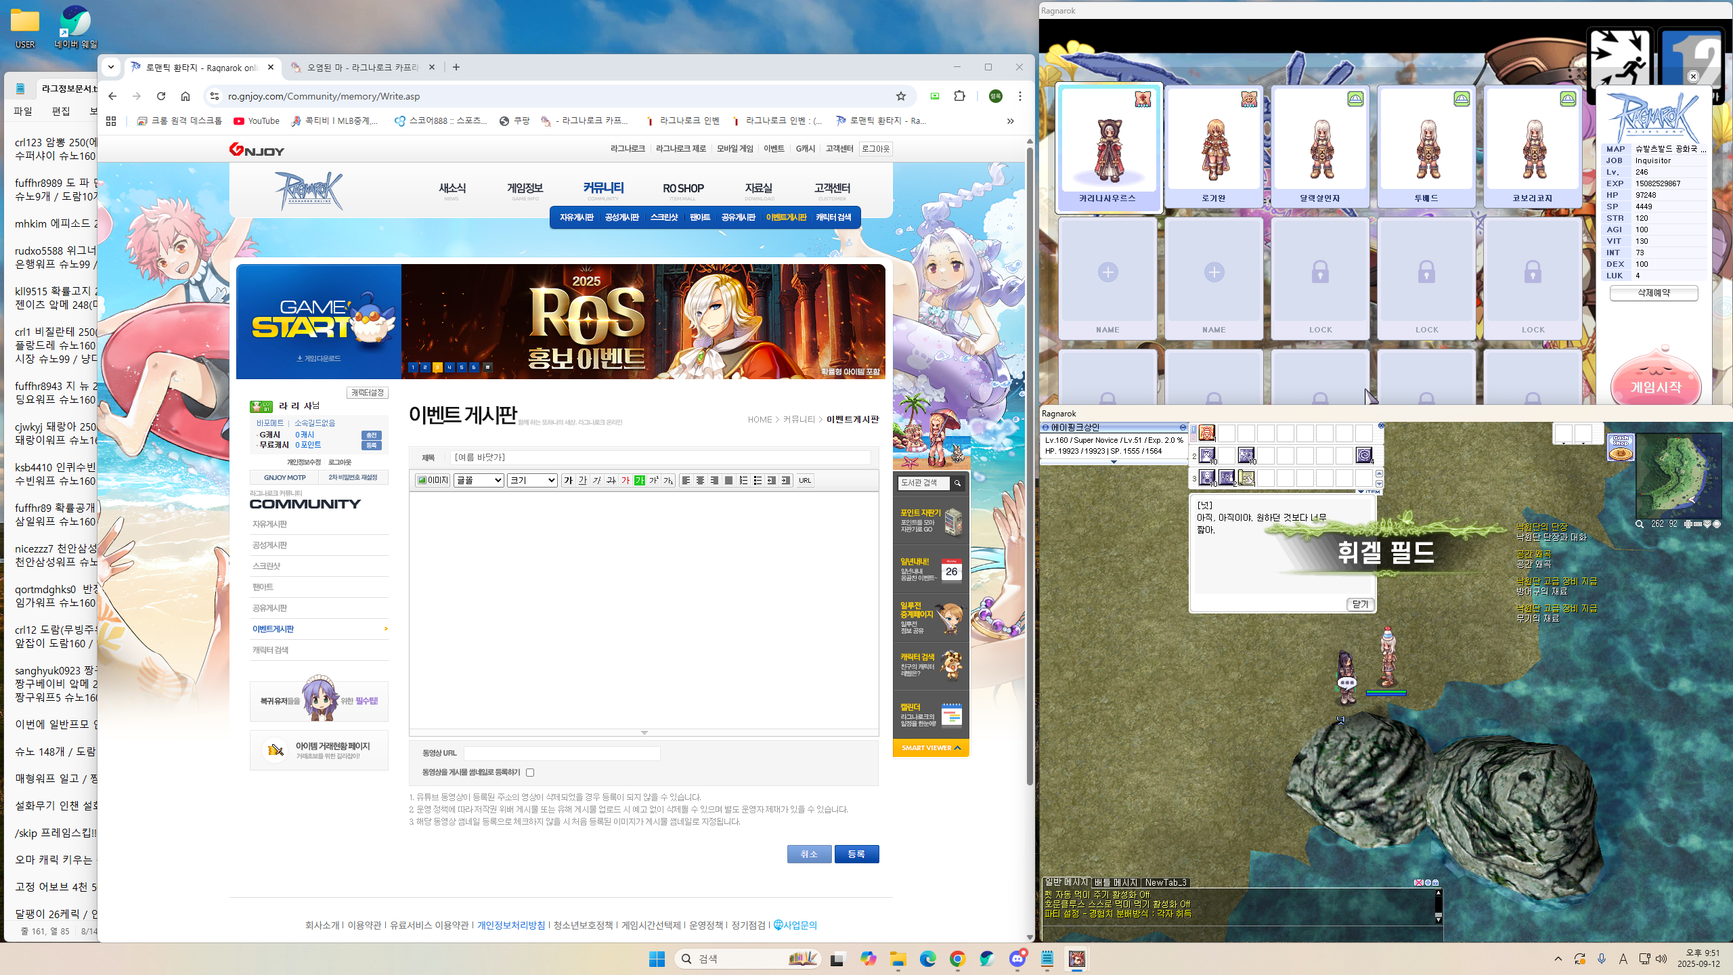Image resolution: width=1733 pixels, height=975 pixels.
Task: Increase indent in the editor
Action: pos(786,480)
